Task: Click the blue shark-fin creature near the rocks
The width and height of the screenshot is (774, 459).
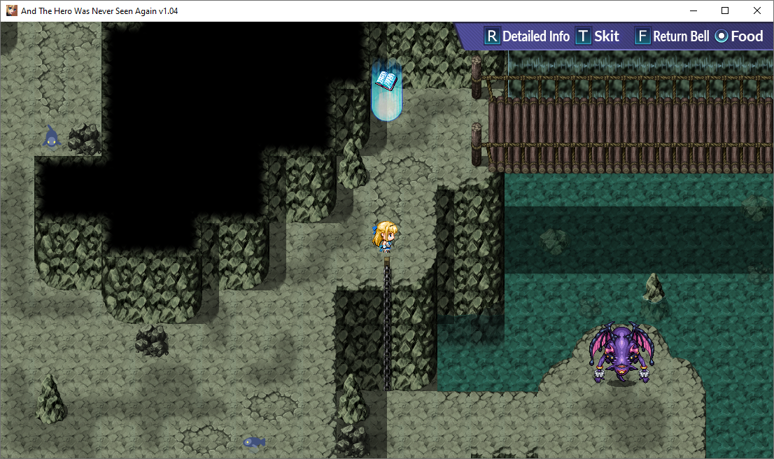Action: click(51, 136)
